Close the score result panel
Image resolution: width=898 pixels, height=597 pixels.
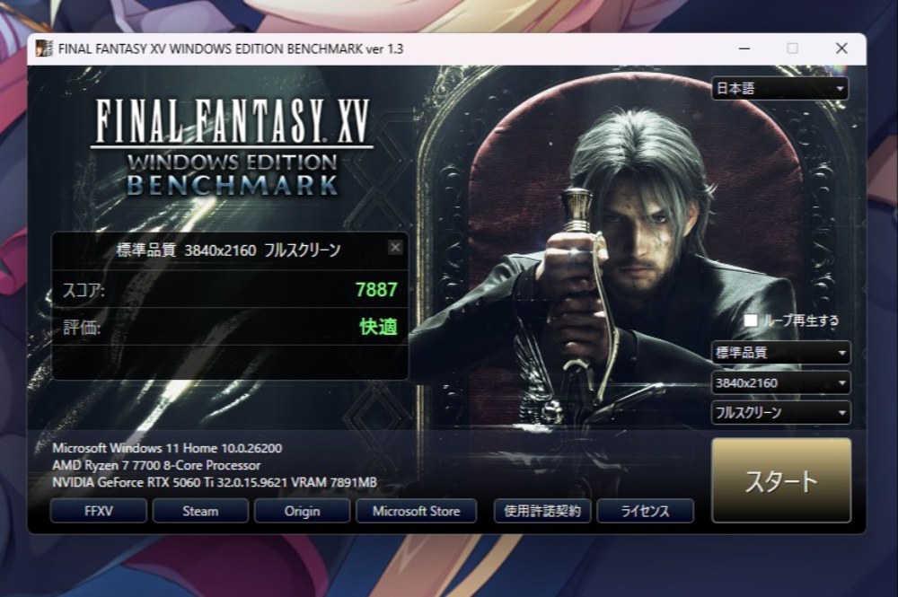(395, 247)
